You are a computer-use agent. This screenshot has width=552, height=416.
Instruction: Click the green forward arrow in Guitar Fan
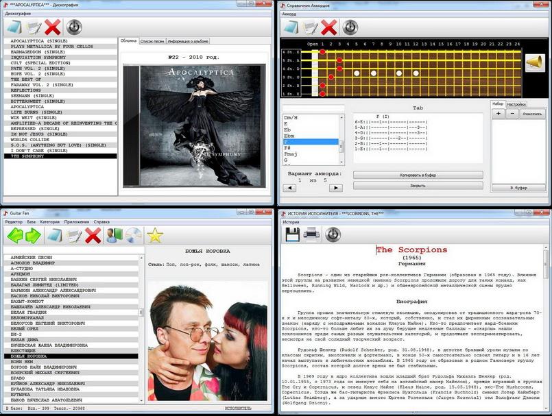[x=33, y=236]
